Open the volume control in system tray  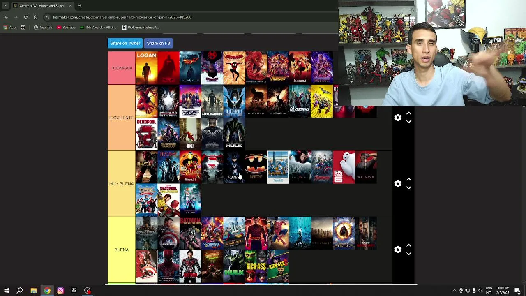tap(480, 291)
